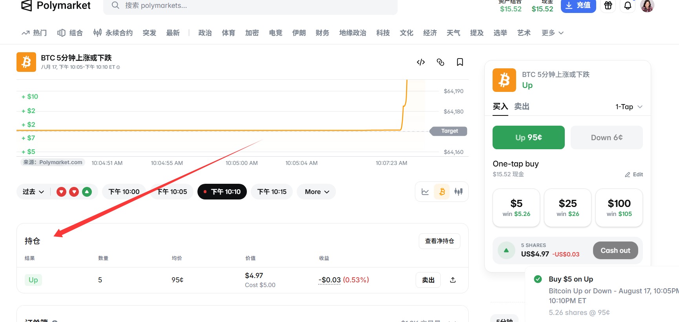Screen dimensions: 679x322
Task: Click the Target price marker on chart
Action: [449, 131]
